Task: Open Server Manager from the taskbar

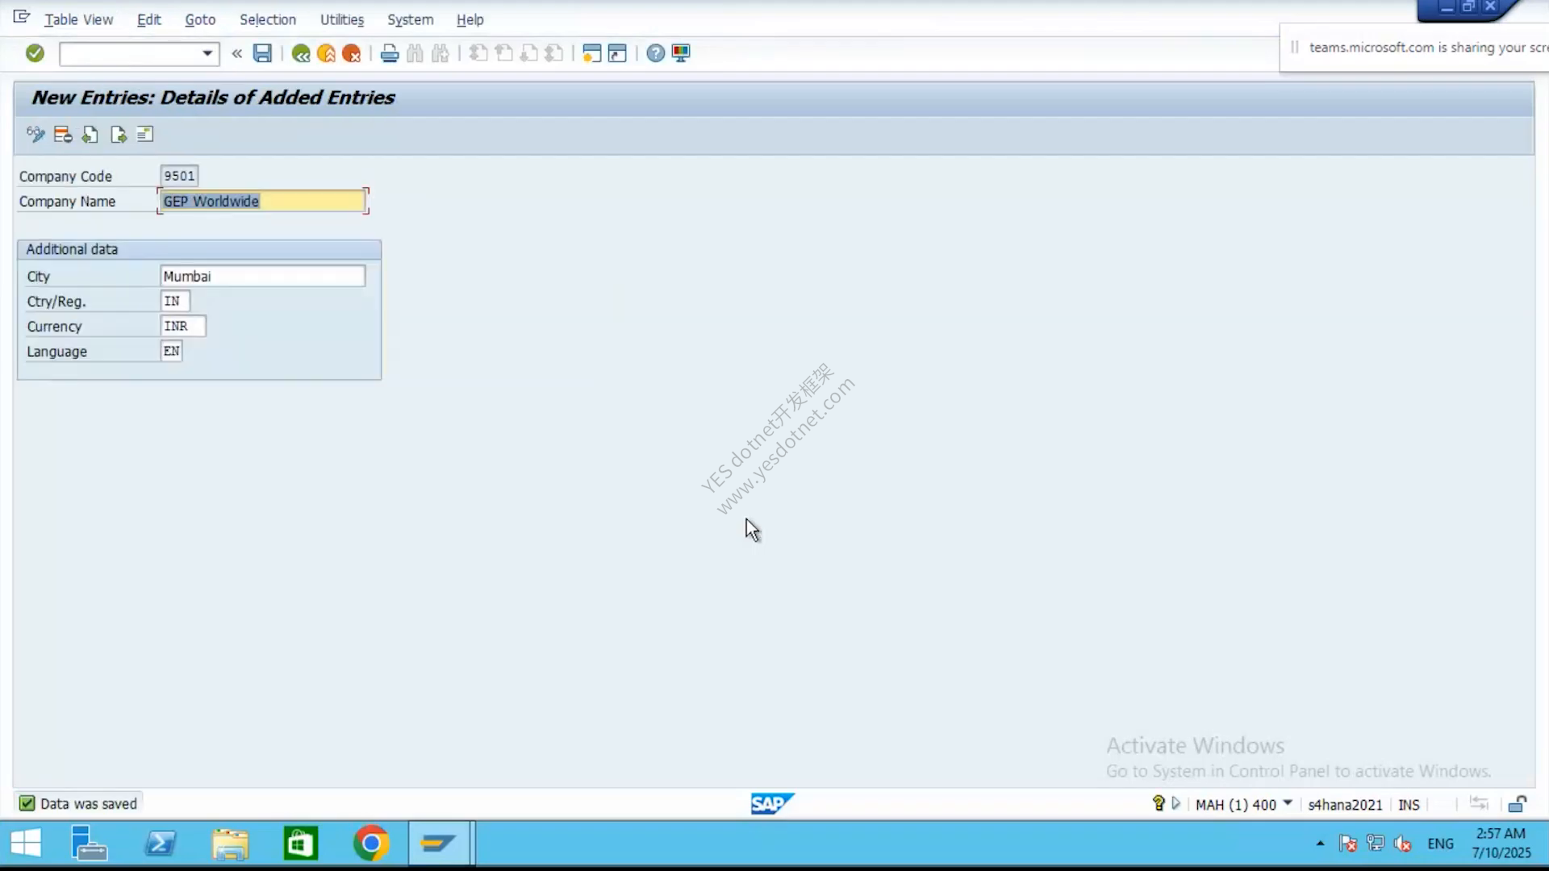Action: point(89,844)
